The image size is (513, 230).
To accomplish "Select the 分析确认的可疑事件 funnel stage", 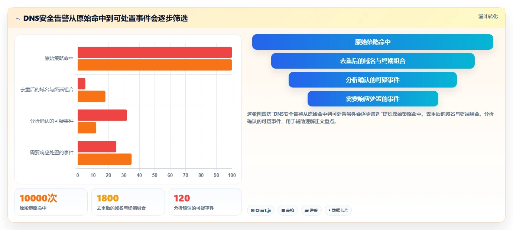I will (x=373, y=80).
